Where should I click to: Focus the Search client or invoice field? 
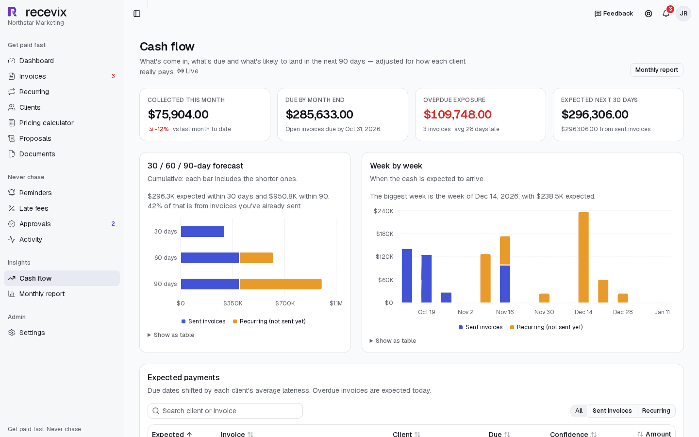[225, 411]
